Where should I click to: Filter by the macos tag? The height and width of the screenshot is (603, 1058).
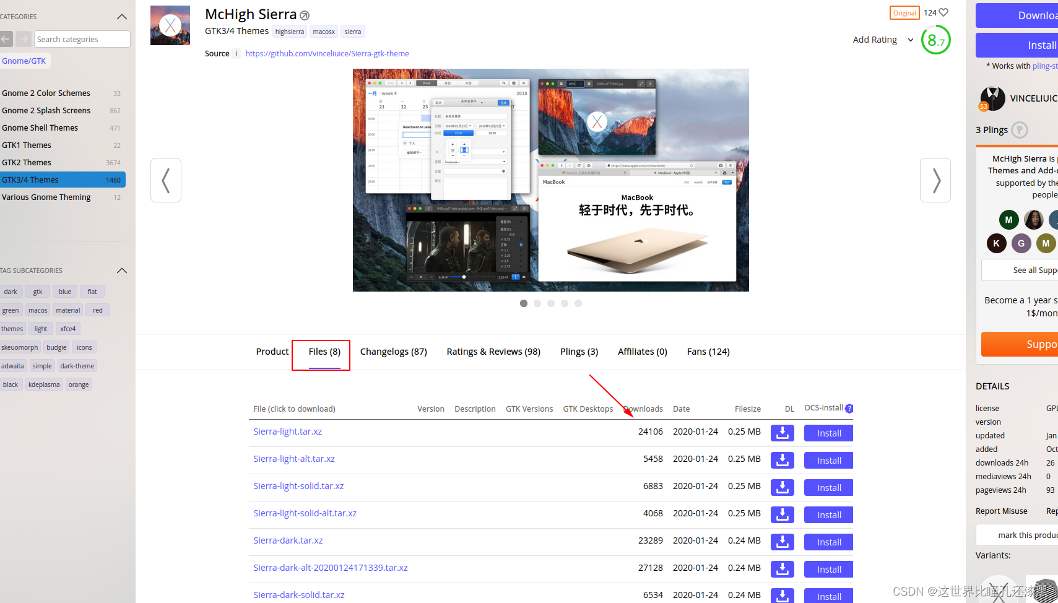point(38,310)
